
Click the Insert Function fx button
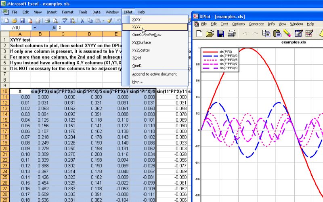pyautogui.click(x=54, y=27)
